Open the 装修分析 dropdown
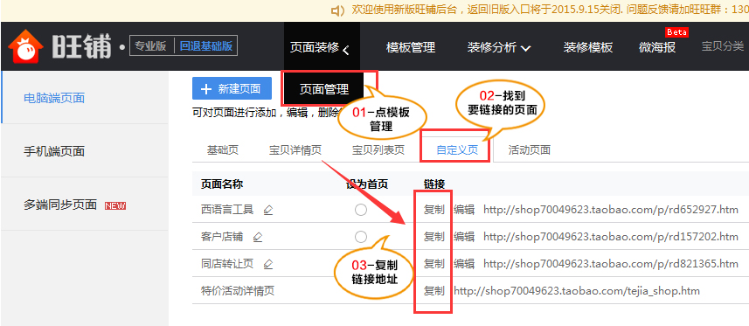749x326 pixels. (499, 48)
